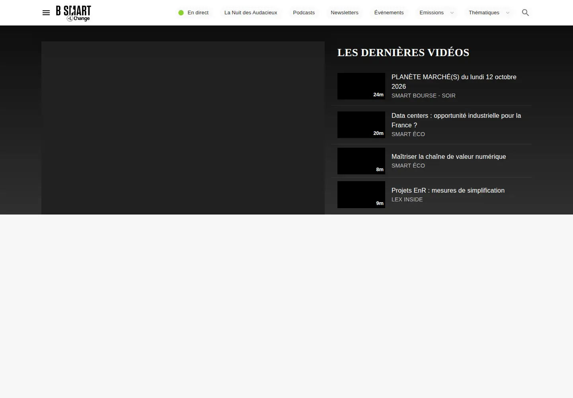The image size is (573, 398).
Task: Click SMART ÉCO label under Data centers
Action: [408, 134]
